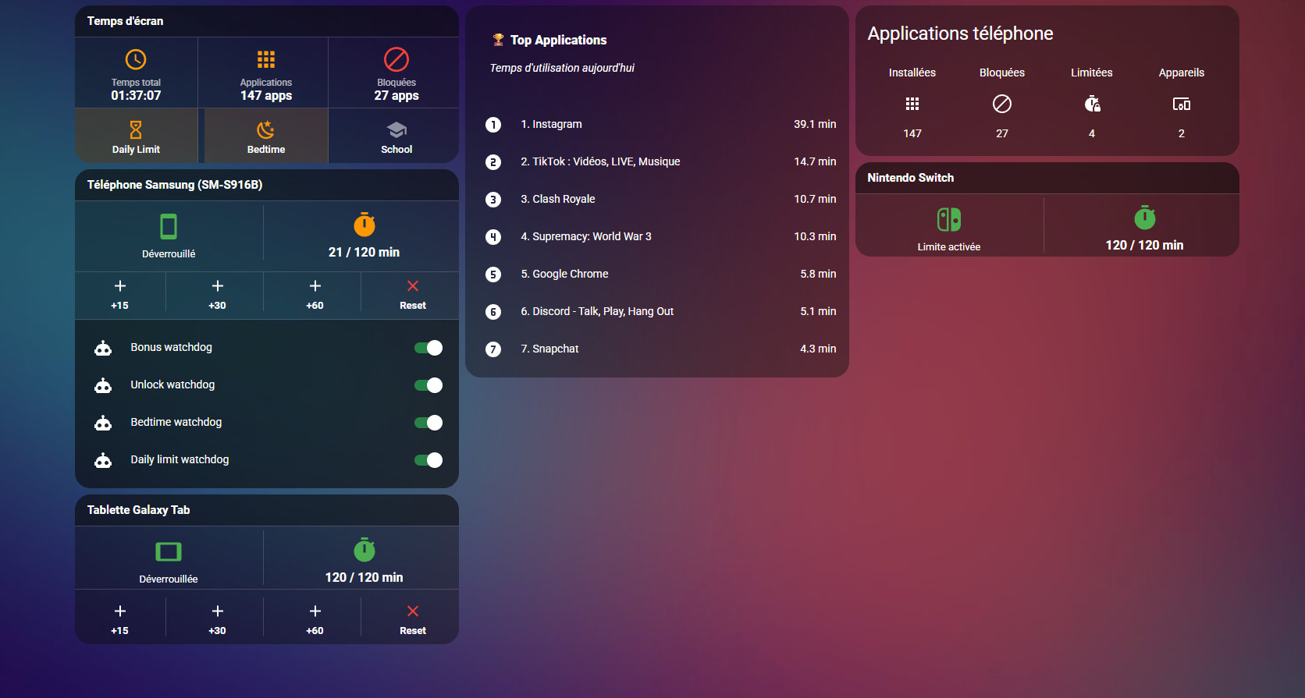Viewport: 1305px width, 698px height.
Task: Click the blocked apps prohibition icon
Action: (x=396, y=59)
